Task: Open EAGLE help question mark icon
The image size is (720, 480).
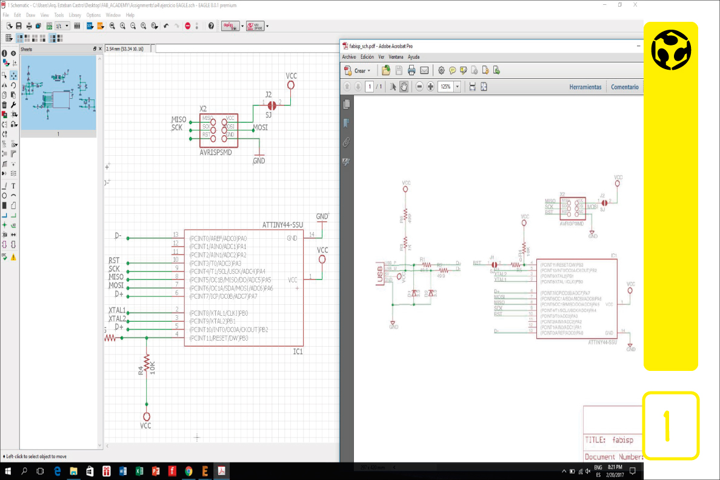Action: point(211,26)
